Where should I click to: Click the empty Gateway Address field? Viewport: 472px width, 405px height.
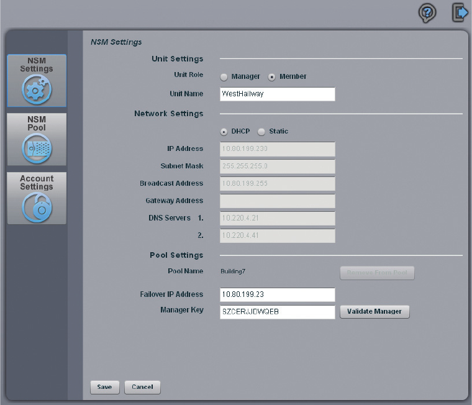point(277,201)
